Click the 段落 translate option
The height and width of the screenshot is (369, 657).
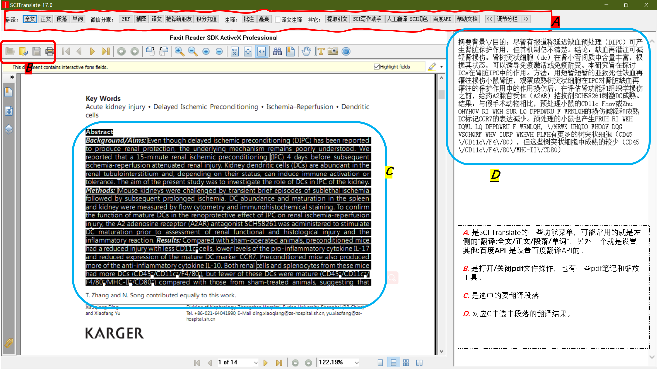click(x=62, y=19)
